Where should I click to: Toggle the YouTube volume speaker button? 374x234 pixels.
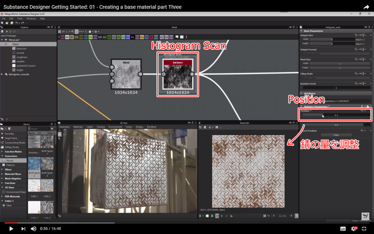pyautogui.click(x=34, y=229)
